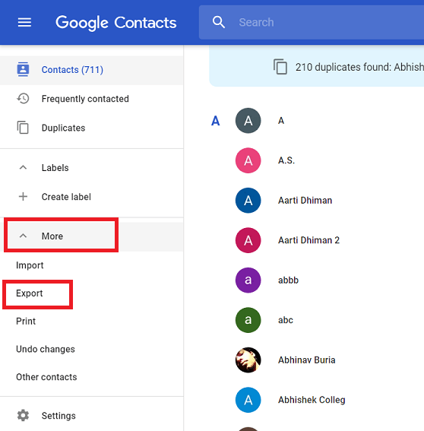Click the light-blue avatar of Abhishek Colleg
Image resolution: width=424 pixels, height=431 pixels.
[248, 400]
